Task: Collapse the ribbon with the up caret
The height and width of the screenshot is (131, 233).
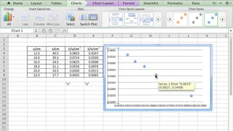Action: pos(220,3)
